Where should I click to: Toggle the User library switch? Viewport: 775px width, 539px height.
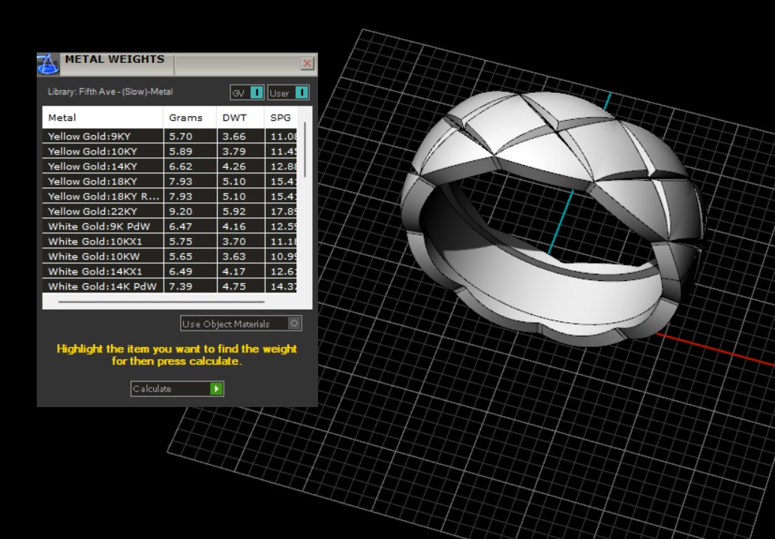pyautogui.click(x=289, y=92)
